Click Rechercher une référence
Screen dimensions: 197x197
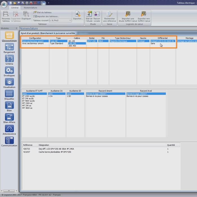pyautogui.click(x=109, y=17)
